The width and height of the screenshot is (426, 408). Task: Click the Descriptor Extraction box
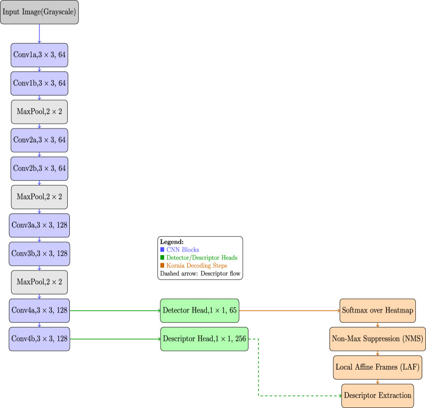pyautogui.click(x=377, y=396)
